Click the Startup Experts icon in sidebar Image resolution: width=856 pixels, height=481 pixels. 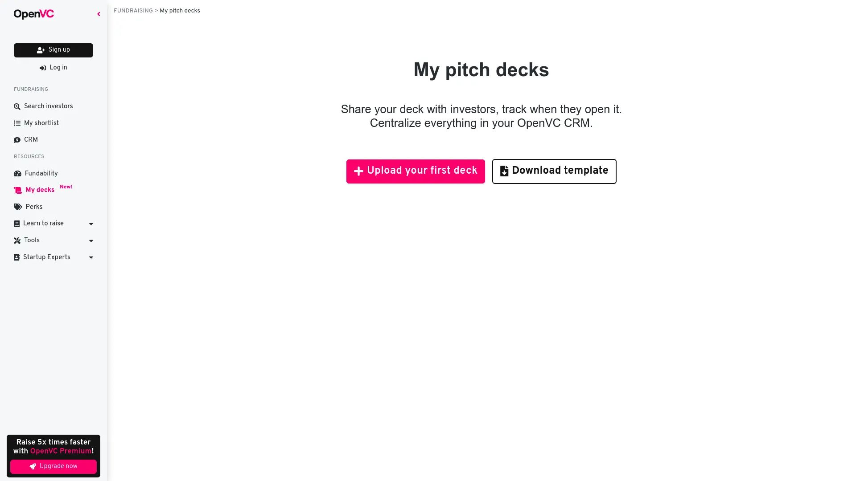tap(16, 257)
